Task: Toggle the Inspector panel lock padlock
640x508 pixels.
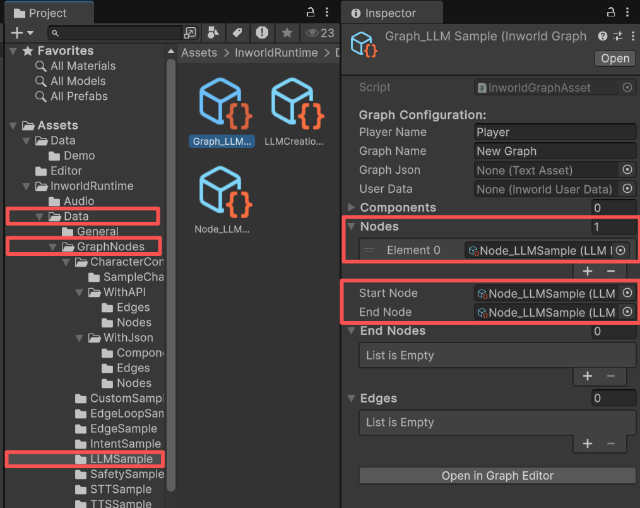Action: tap(610, 11)
